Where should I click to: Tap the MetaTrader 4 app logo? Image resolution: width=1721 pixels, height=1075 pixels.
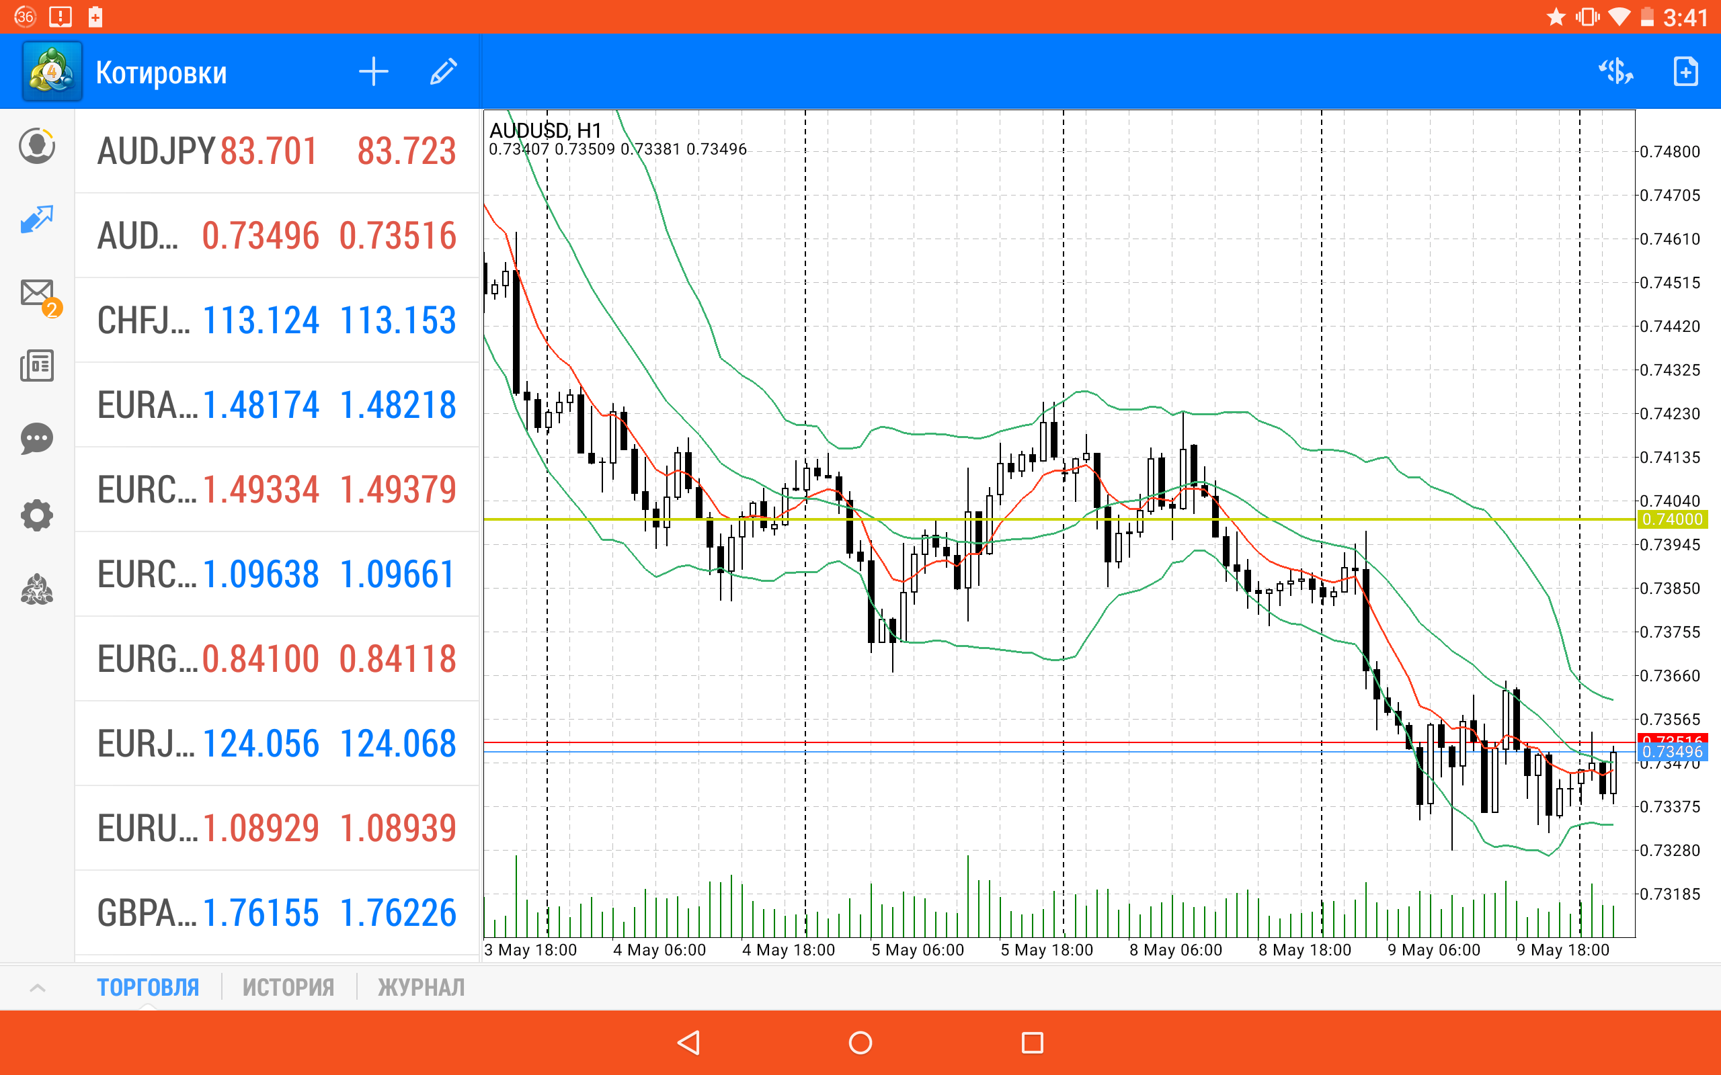tap(52, 71)
